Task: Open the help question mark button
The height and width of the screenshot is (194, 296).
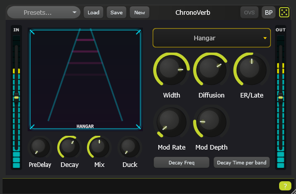Action: point(285,186)
